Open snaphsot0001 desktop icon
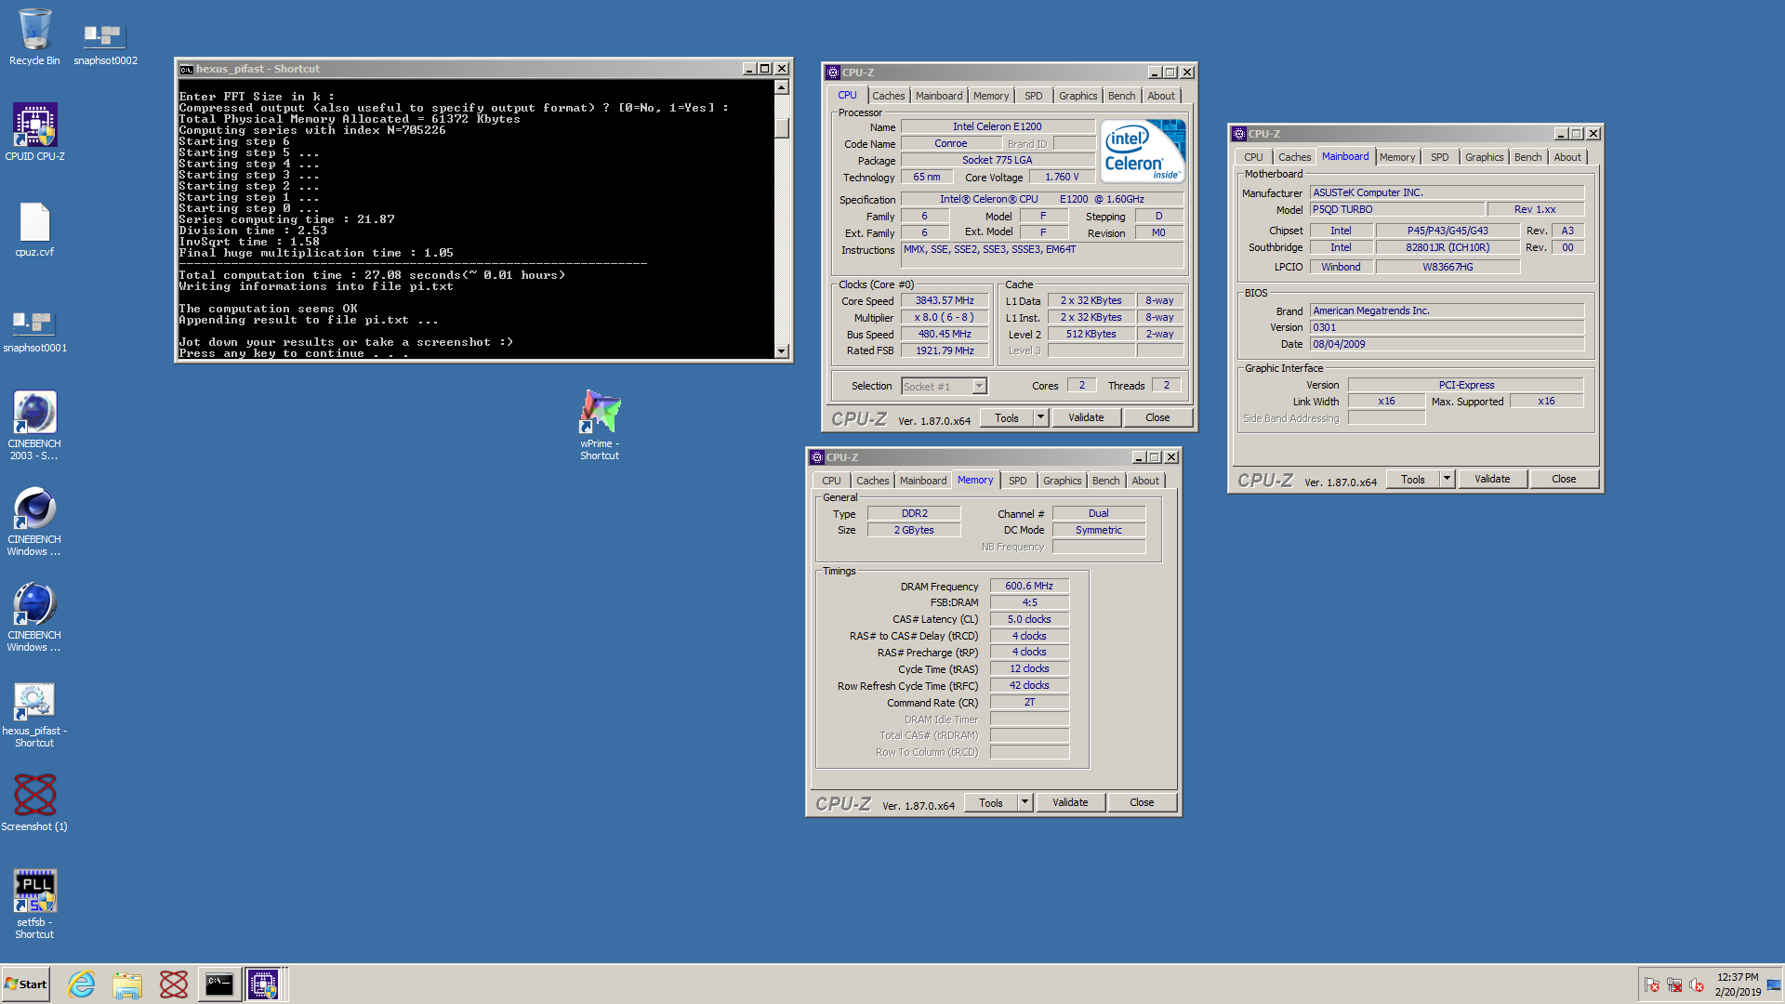Screen dimensions: 1785x1004 coord(34,331)
